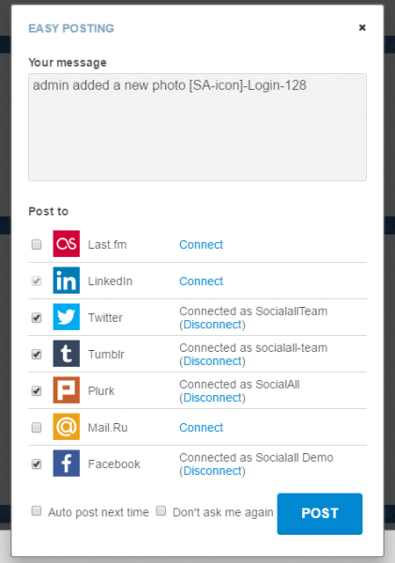Click inside Your message text area

pyautogui.click(x=197, y=127)
